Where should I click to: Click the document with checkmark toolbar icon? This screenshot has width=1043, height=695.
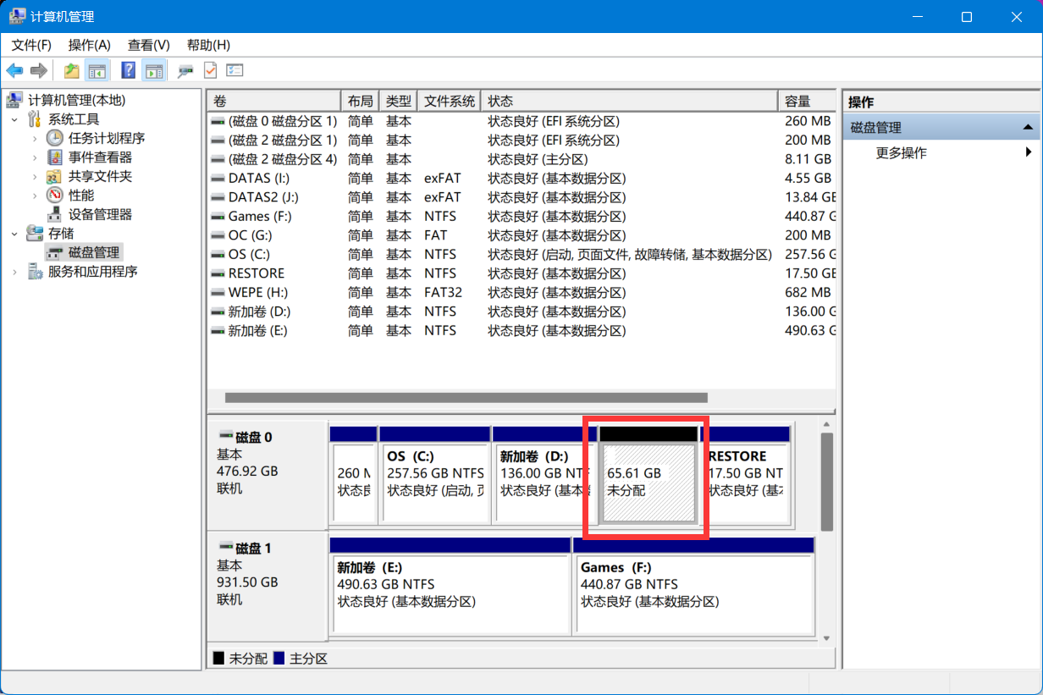pyautogui.click(x=210, y=70)
